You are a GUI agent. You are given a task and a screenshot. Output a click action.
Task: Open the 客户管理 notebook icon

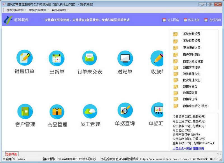[25, 111]
